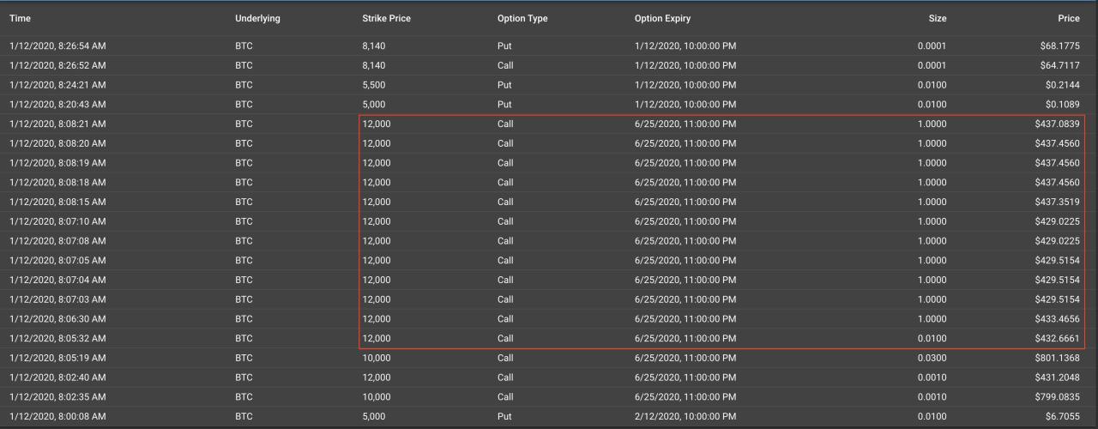
Task: Click the Underlying column header
Action: pyautogui.click(x=257, y=18)
